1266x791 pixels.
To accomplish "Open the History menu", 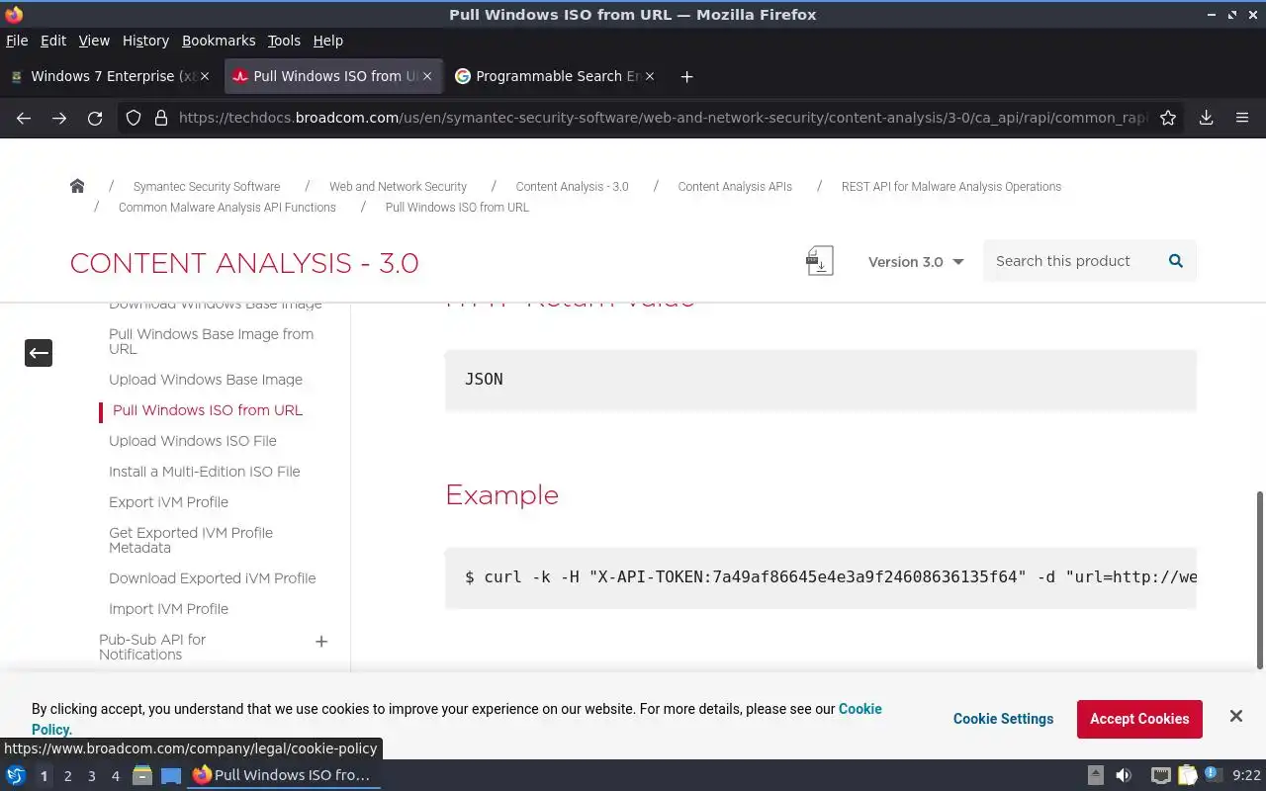I will (145, 41).
